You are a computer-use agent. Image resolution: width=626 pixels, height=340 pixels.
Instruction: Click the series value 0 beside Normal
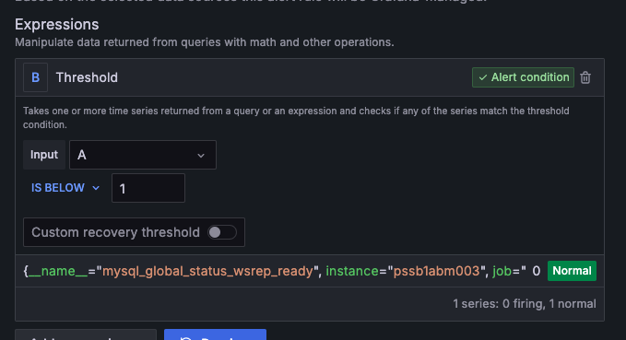click(537, 271)
